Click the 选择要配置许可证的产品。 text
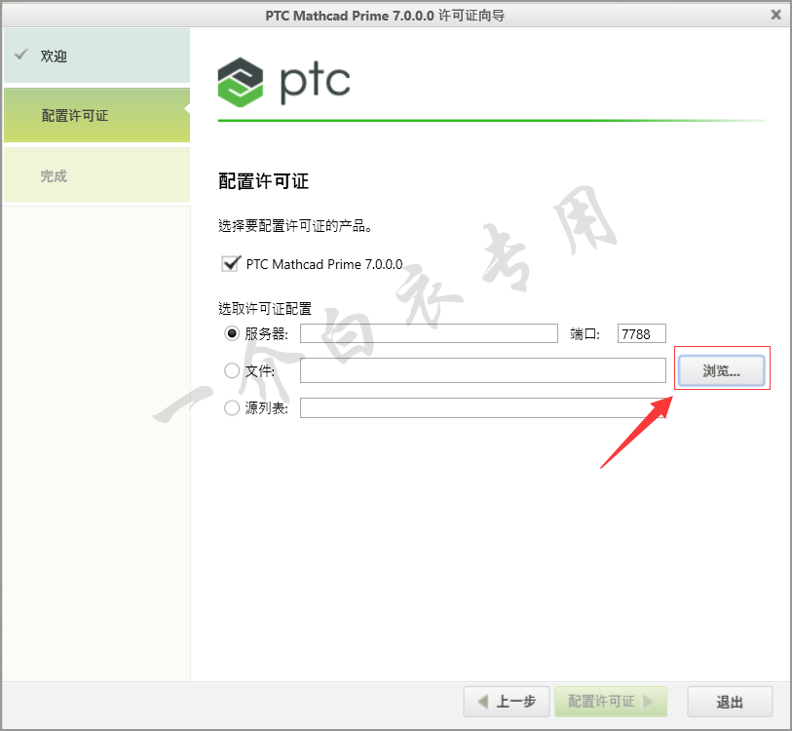 point(295,225)
